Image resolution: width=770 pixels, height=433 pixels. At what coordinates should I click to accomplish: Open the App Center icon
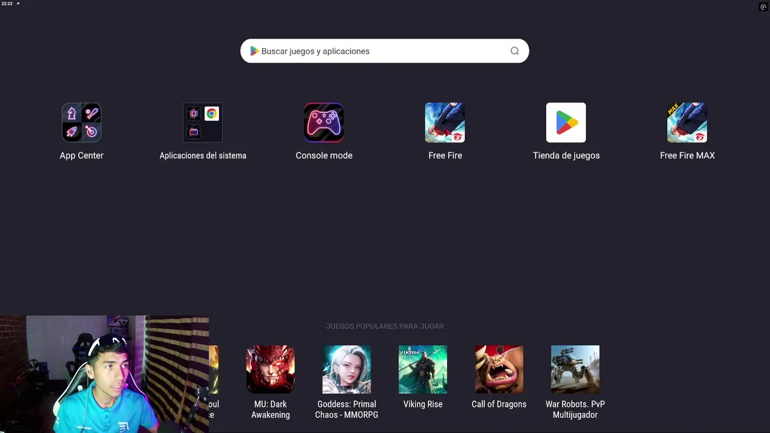(81, 123)
